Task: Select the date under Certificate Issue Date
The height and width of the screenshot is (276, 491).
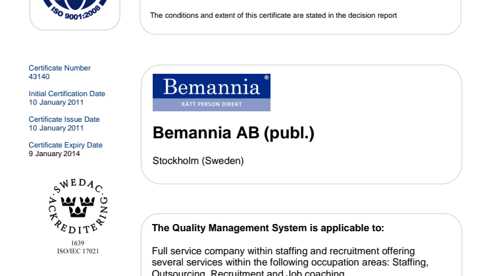Action: tap(56, 128)
